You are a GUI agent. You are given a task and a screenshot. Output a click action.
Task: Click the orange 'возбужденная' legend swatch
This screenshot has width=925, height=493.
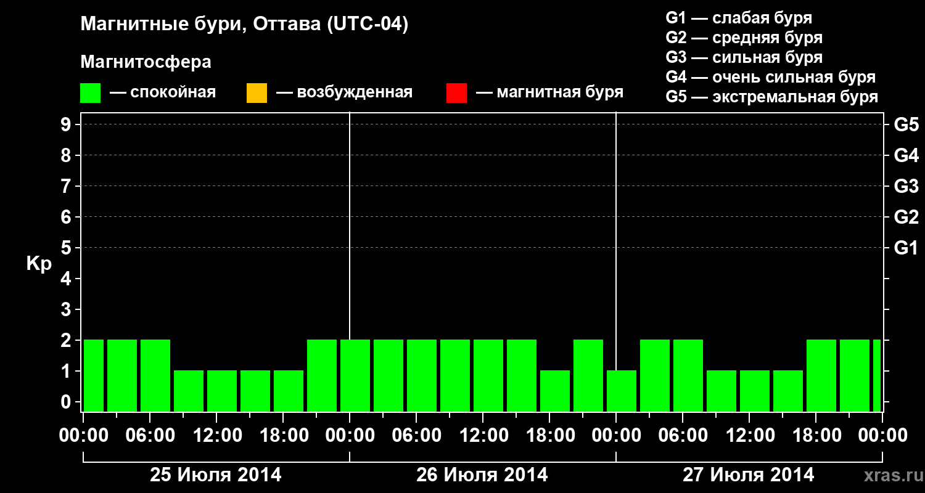click(257, 93)
